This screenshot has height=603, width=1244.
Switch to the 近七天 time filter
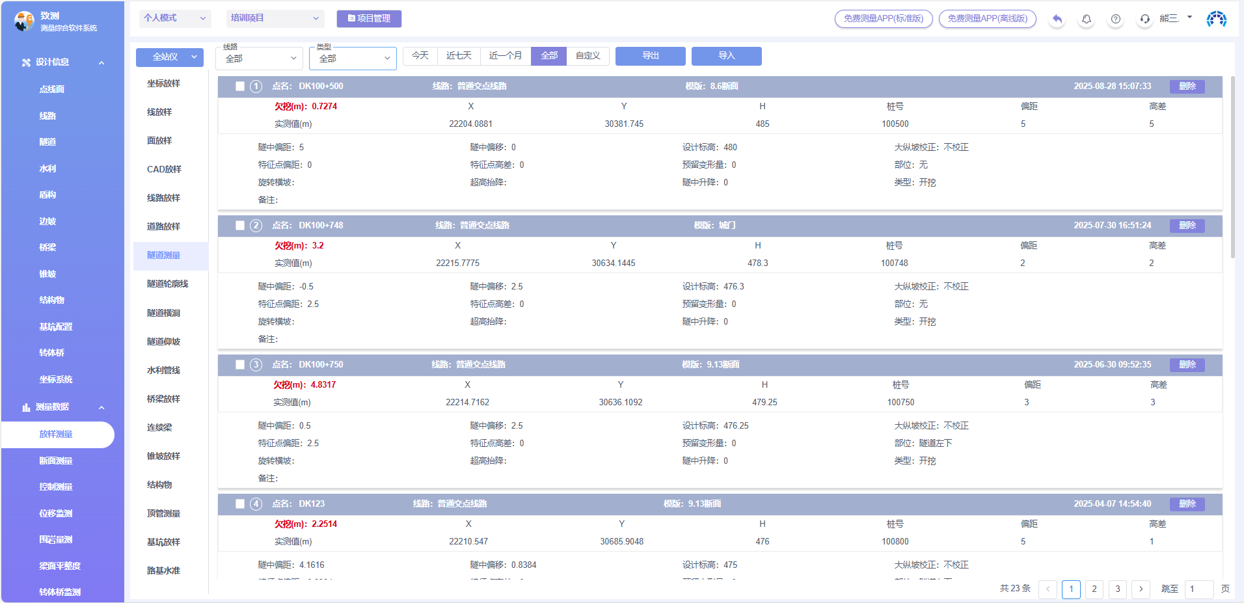(x=459, y=56)
